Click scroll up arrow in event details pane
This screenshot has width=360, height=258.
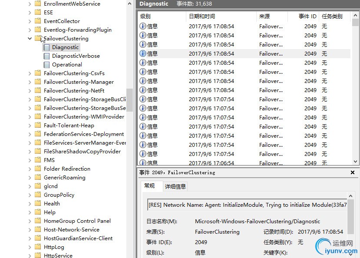pos(350,196)
